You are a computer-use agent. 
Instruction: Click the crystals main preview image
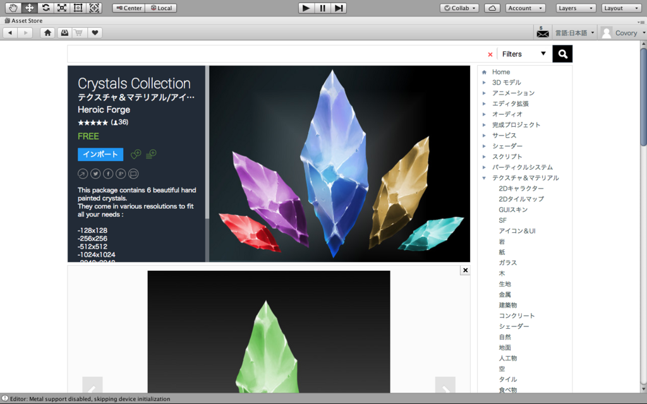[x=339, y=163]
